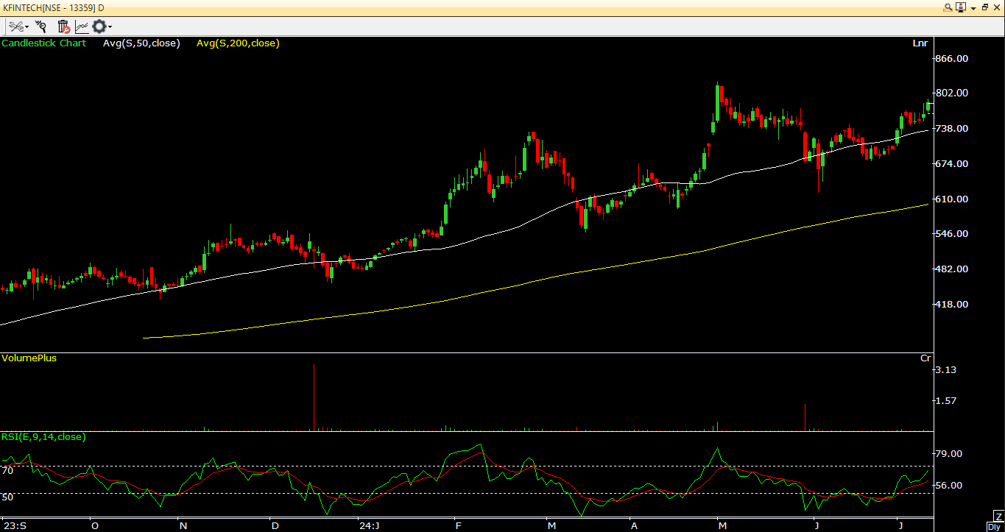The height and width of the screenshot is (532, 1005).
Task: Open the data magnifier tool
Action: coord(40,26)
